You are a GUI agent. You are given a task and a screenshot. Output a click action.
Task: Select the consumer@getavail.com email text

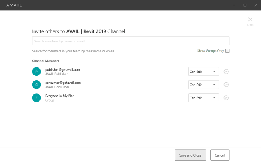click(x=63, y=83)
